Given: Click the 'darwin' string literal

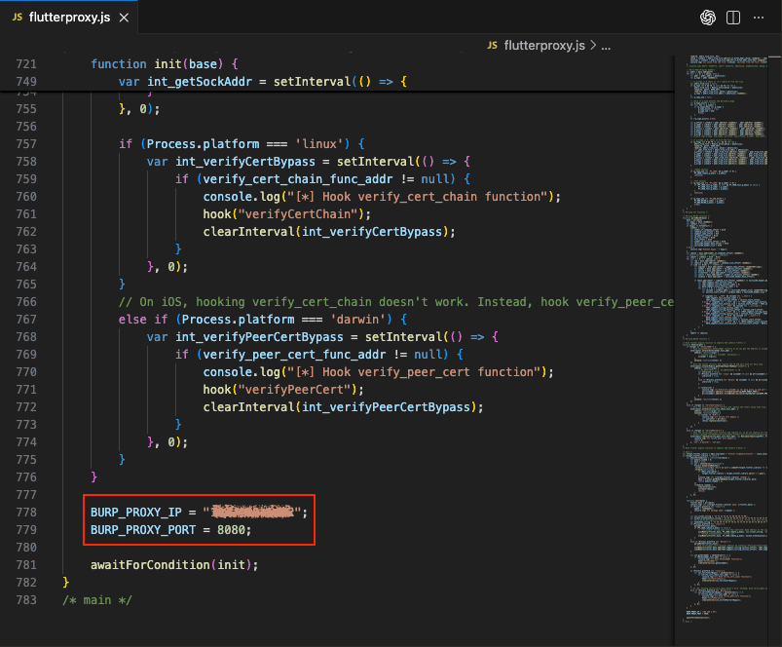Looking at the screenshot, I should click(x=357, y=320).
